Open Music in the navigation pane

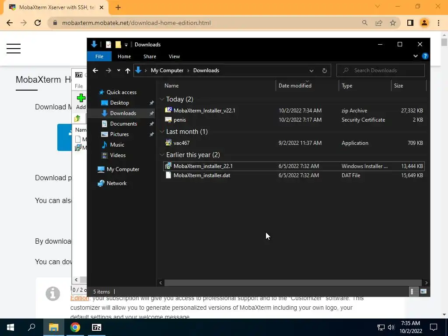(117, 144)
